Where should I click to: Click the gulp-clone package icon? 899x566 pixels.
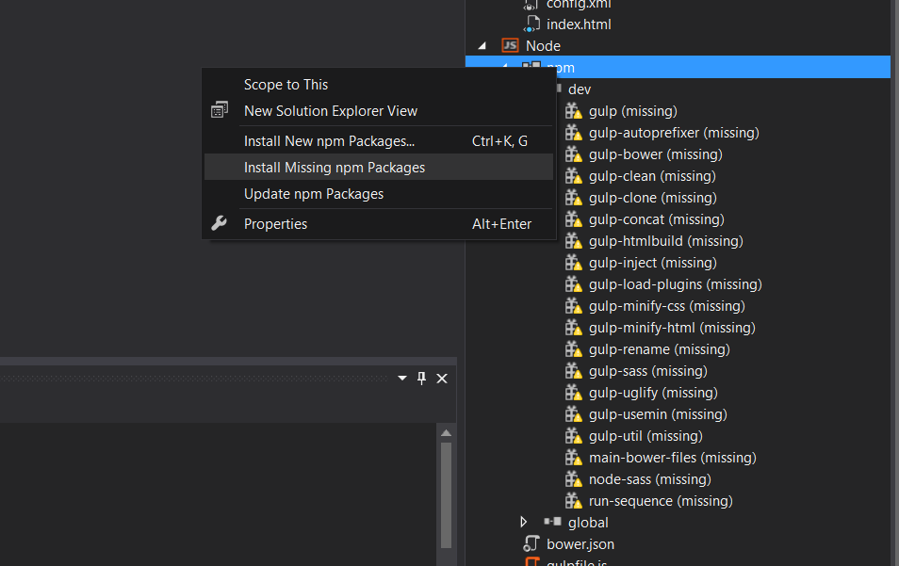573,198
